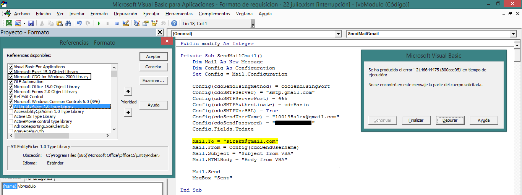This screenshot has width=522, height=195.
Task: Close the Referencias - Formato dialog
Action: (166, 42)
